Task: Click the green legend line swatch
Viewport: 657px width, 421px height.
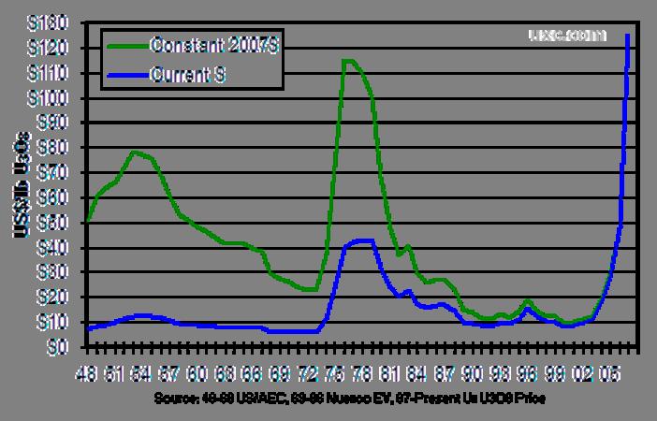Action: 128,46
